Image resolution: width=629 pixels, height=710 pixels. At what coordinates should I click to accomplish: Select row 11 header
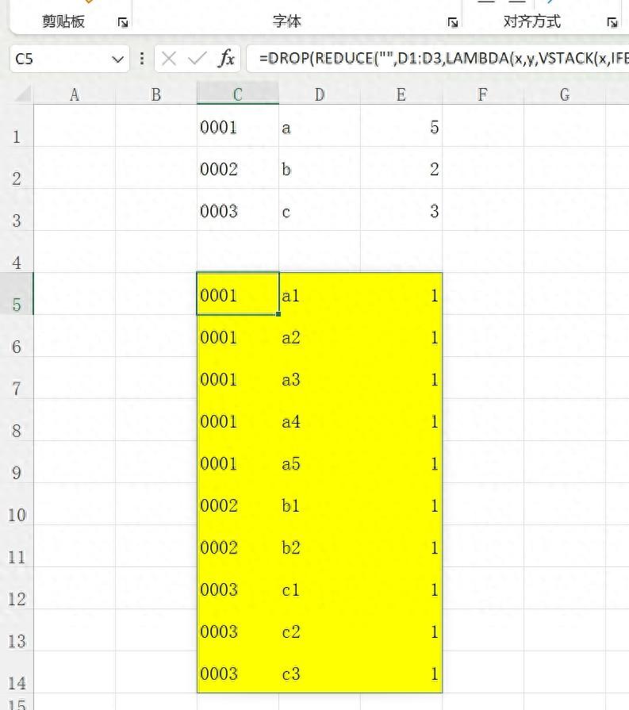[x=17, y=546]
